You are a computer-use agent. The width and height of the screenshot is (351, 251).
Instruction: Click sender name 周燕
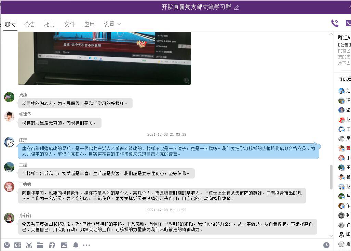[23, 95]
